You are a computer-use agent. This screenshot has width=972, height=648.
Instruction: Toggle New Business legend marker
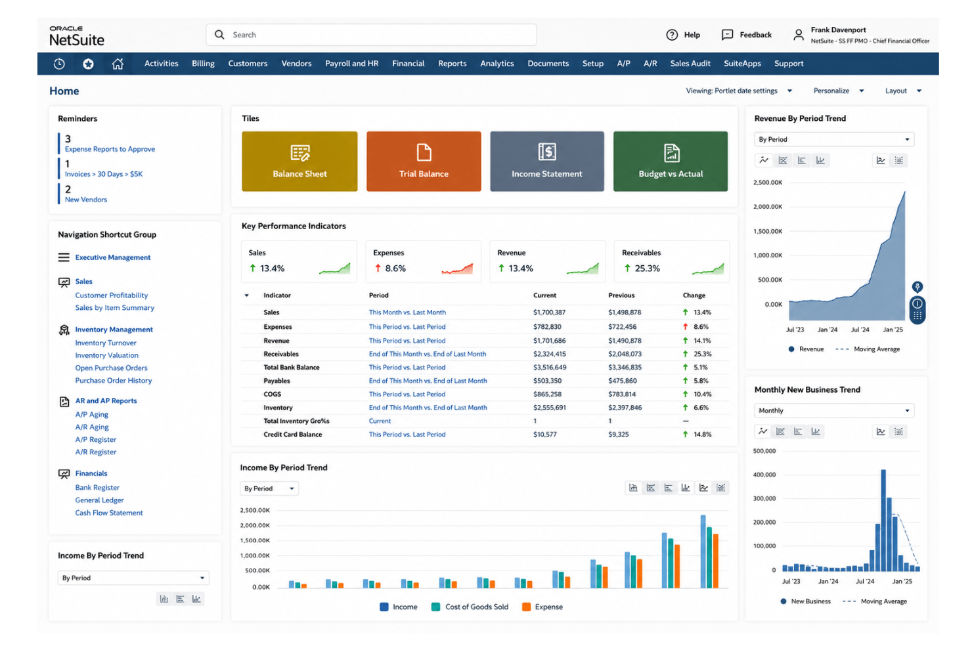784,601
